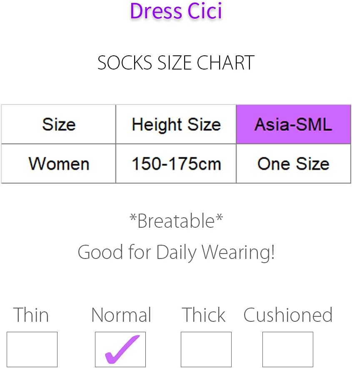Click the word Cici in the title
The height and width of the screenshot is (368, 352).
(205, 11)
